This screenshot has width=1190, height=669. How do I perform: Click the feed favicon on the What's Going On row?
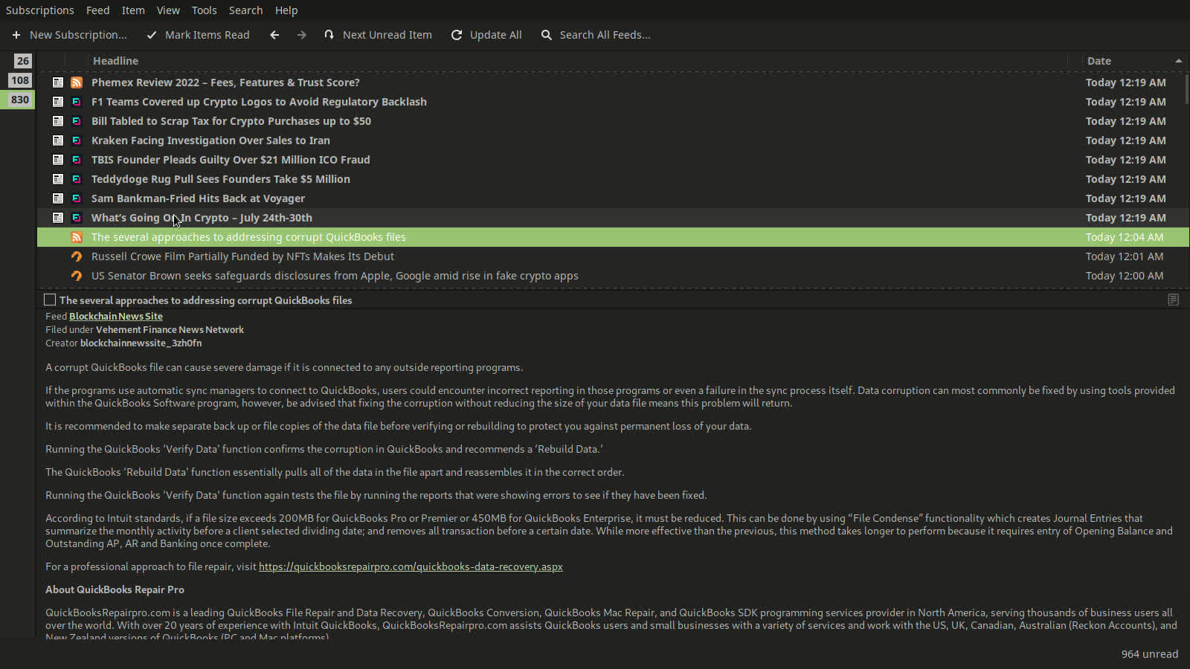click(77, 218)
